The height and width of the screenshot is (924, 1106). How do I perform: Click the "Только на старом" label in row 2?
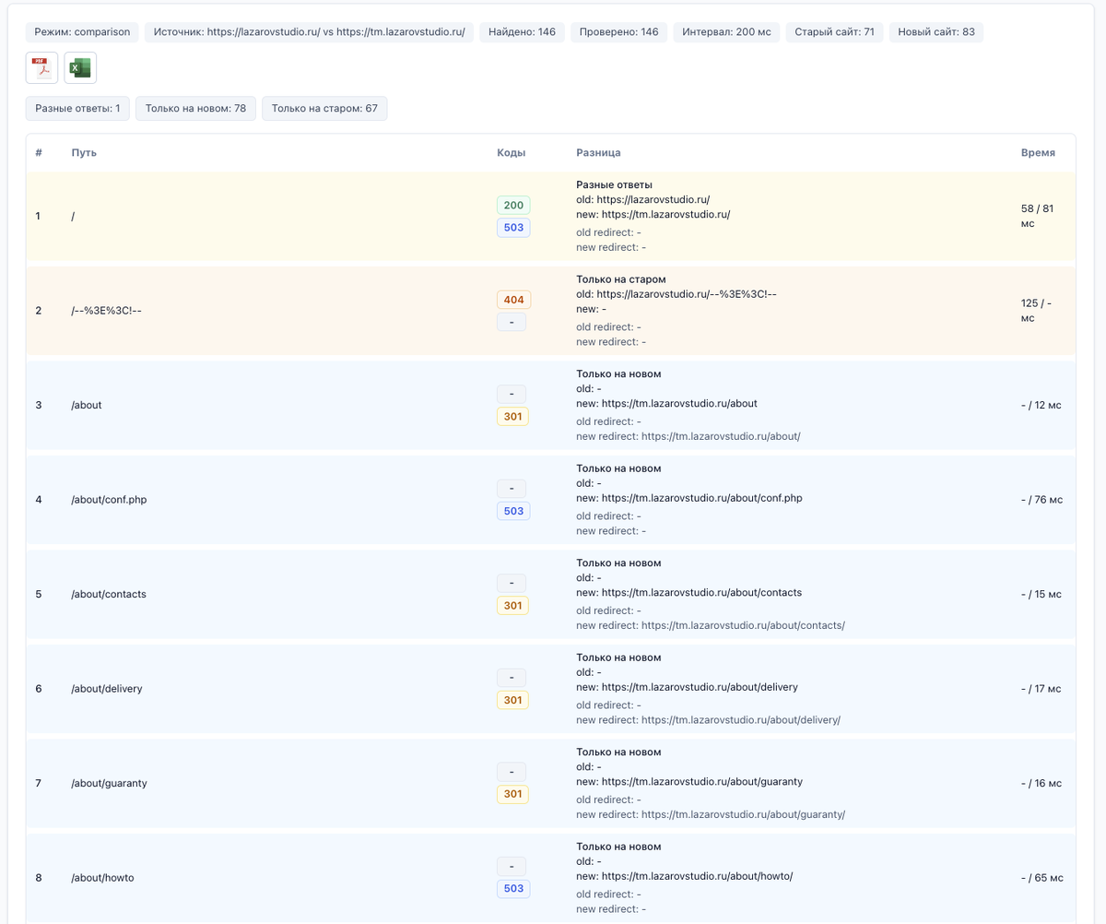click(621, 279)
